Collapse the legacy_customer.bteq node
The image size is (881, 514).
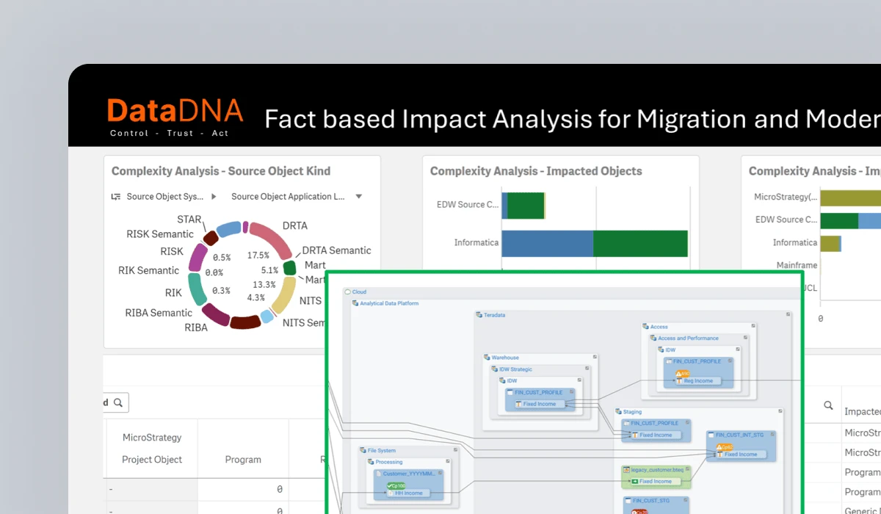pos(687,468)
